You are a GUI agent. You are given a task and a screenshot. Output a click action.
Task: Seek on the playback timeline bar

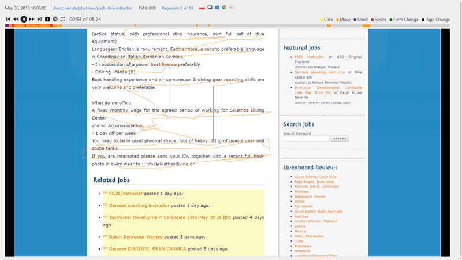click(227, 25)
